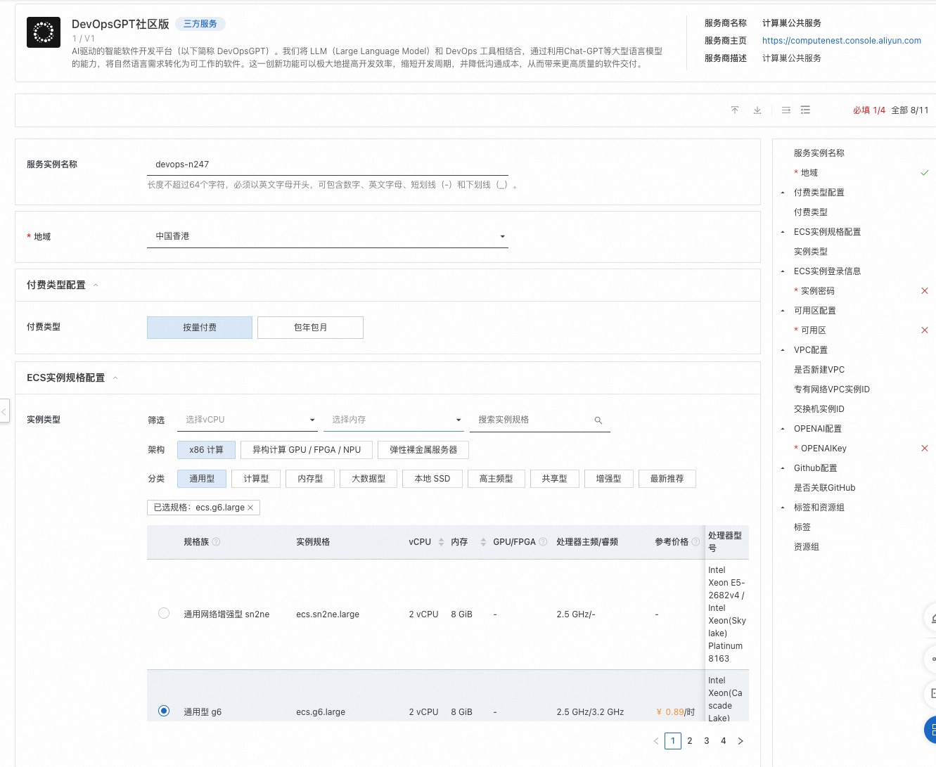Click the red X beside 实例密码
The height and width of the screenshot is (767, 936).
tap(925, 290)
